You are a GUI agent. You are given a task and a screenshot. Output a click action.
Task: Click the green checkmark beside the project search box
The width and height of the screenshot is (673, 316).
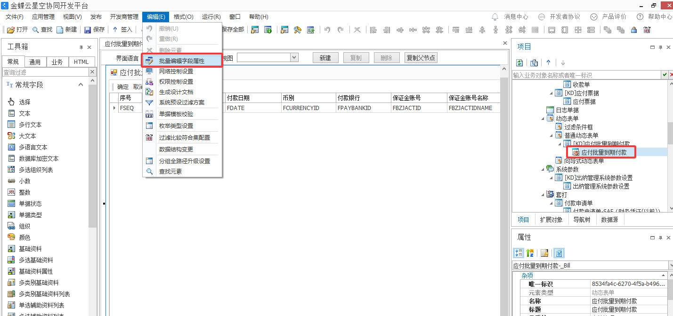click(664, 75)
